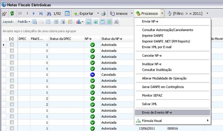
Task: Open the Anexos dropdown arrow
Action: tap(132, 13)
